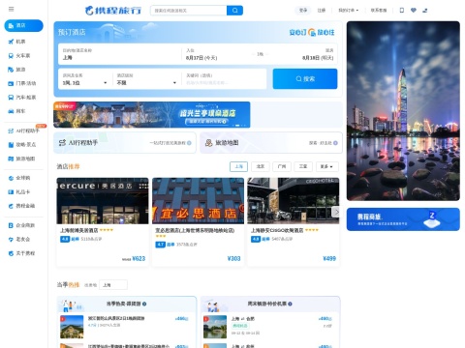This screenshot has width=465, height=348.
Task: Open the 礼品卡 gift card icon
Action: click(x=11, y=192)
